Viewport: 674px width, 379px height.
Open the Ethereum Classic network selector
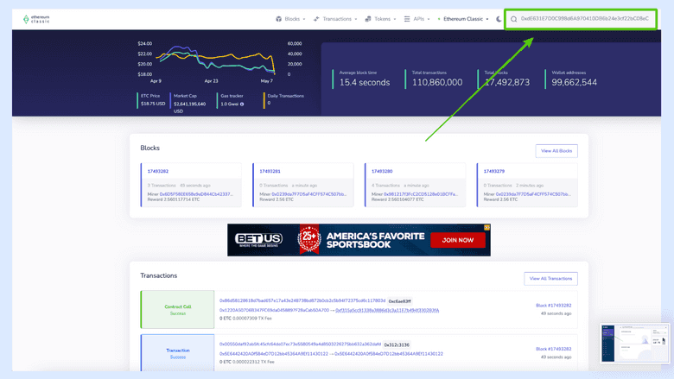click(464, 19)
